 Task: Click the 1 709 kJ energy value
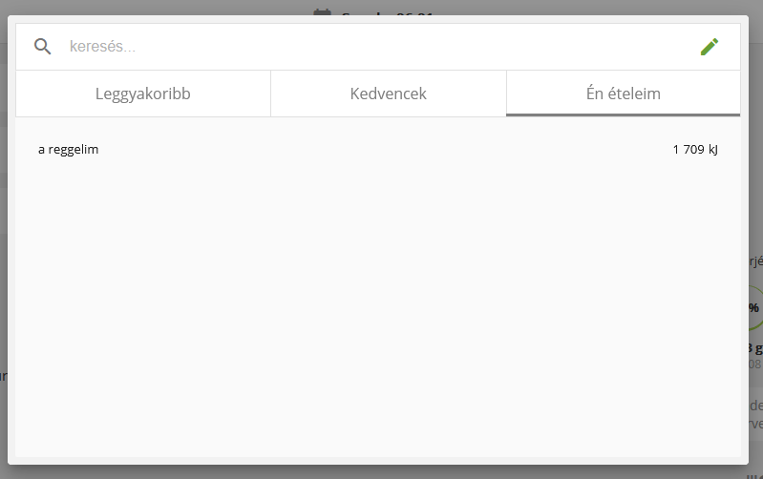pyautogui.click(x=695, y=149)
